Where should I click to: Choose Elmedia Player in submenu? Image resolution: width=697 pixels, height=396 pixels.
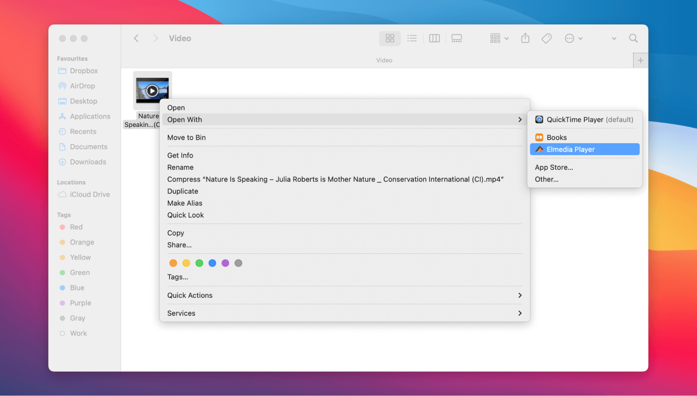[x=584, y=149]
